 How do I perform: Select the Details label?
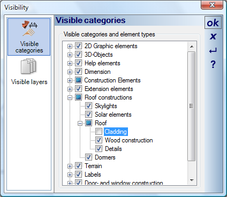pos(113,149)
